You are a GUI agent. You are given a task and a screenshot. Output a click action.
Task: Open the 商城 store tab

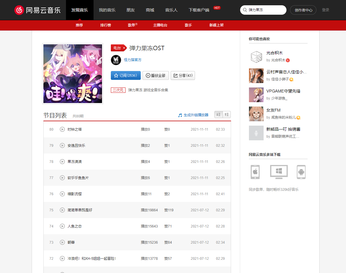[150, 10]
